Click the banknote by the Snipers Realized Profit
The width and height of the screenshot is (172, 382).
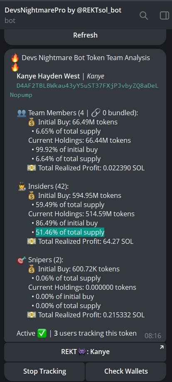pos(32,315)
